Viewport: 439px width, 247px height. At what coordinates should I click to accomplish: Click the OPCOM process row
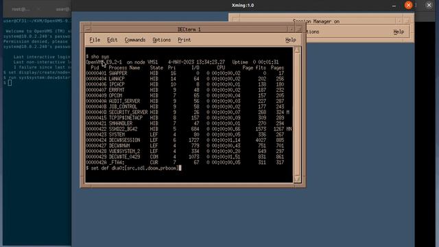(x=185, y=95)
